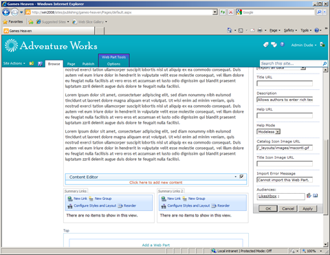Open the IE Tools menu
Screen dimensions: 330x255
tap(306, 30)
